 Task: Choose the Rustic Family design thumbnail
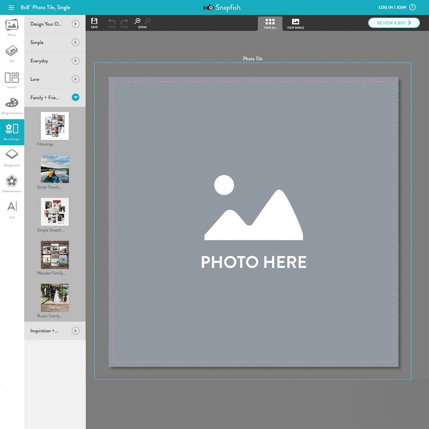click(x=55, y=298)
